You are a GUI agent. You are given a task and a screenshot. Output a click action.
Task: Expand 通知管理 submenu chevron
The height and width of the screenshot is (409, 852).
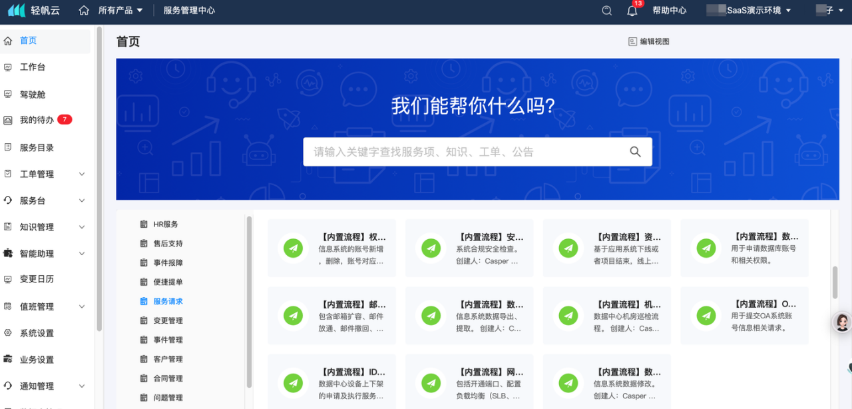pos(82,386)
